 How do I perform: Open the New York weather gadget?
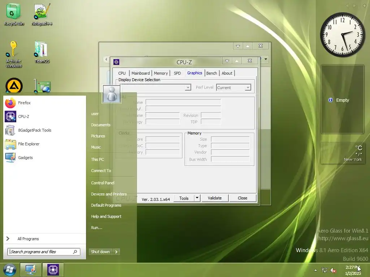[343, 153]
